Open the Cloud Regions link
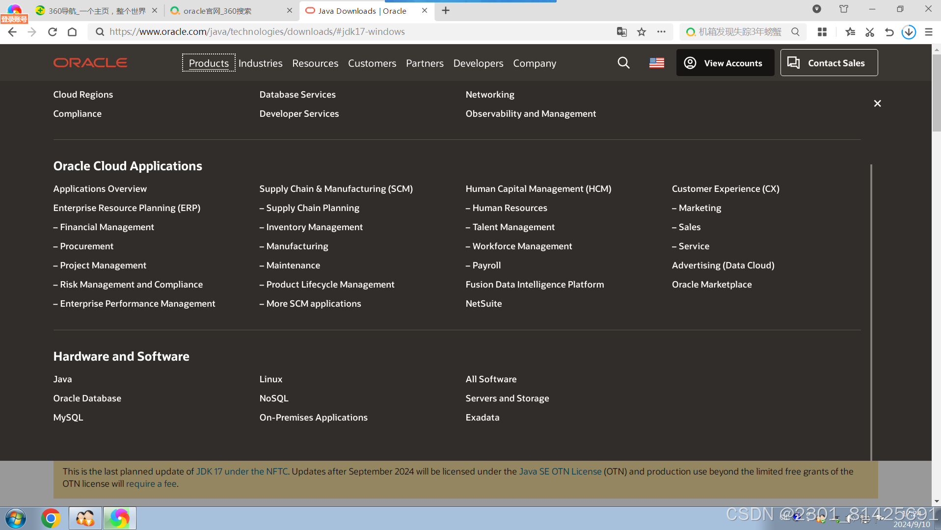The image size is (941, 530). point(83,95)
